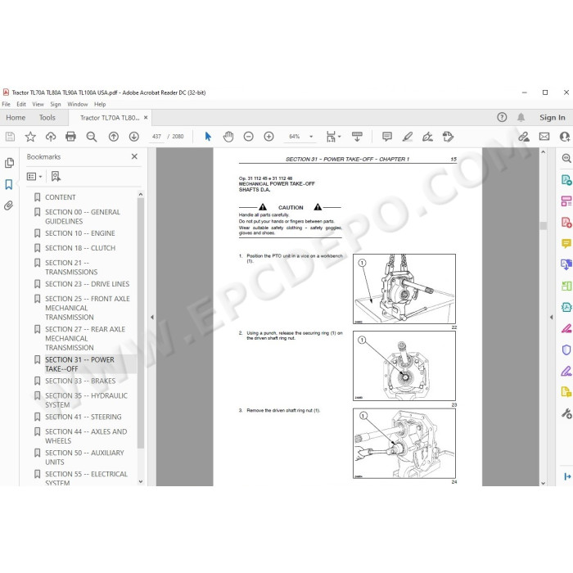Add a sticky note comment

coord(387,137)
